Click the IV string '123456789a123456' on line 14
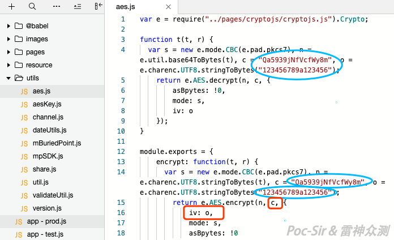 [295, 192]
